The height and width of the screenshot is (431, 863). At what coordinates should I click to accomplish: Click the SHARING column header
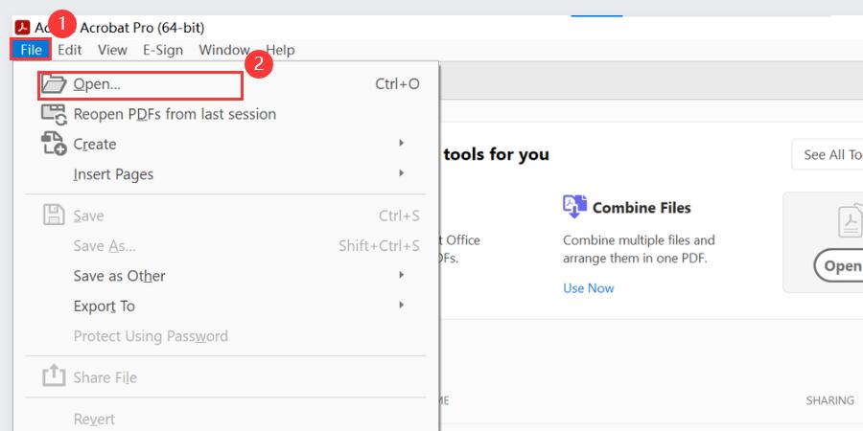(x=829, y=400)
